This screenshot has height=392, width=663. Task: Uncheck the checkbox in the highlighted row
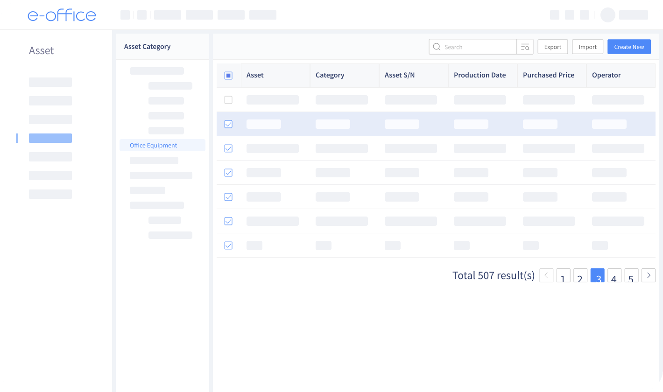pyautogui.click(x=228, y=124)
